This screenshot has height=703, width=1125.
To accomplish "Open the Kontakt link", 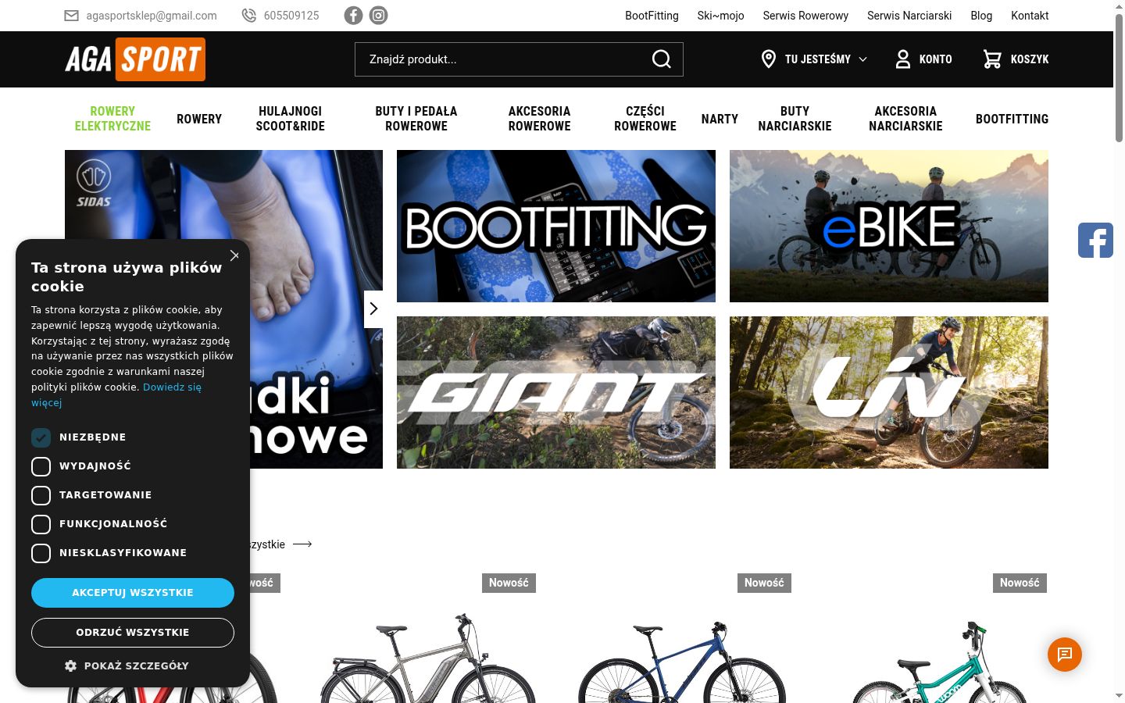I will (1030, 16).
